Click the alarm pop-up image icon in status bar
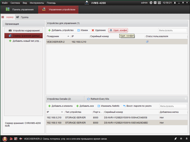Screen dimensions: 190x142 (x=16, y=139)
